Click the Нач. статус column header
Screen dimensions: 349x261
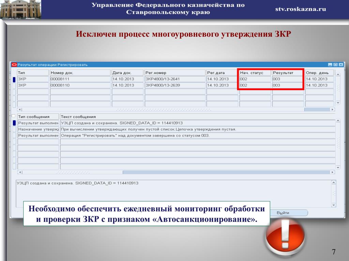(x=255, y=73)
